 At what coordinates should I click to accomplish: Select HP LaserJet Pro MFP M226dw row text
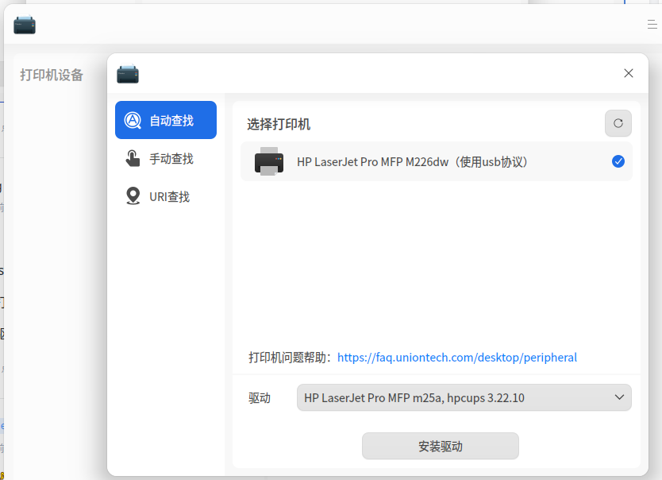click(x=413, y=162)
